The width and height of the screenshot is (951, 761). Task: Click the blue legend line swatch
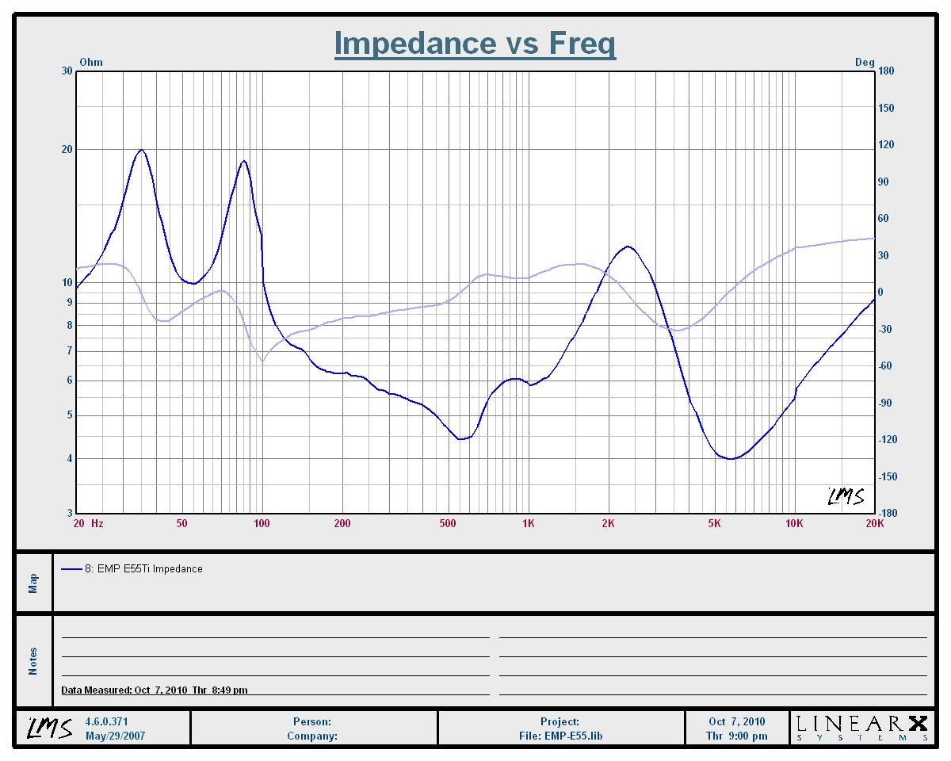pyautogui.click(x=71, y=569)
